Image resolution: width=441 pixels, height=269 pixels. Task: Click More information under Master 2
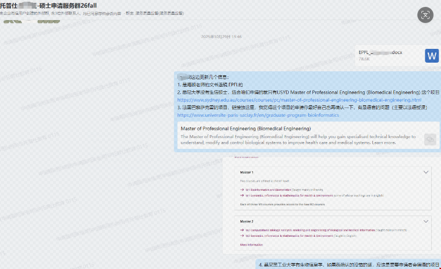point(251,245)
